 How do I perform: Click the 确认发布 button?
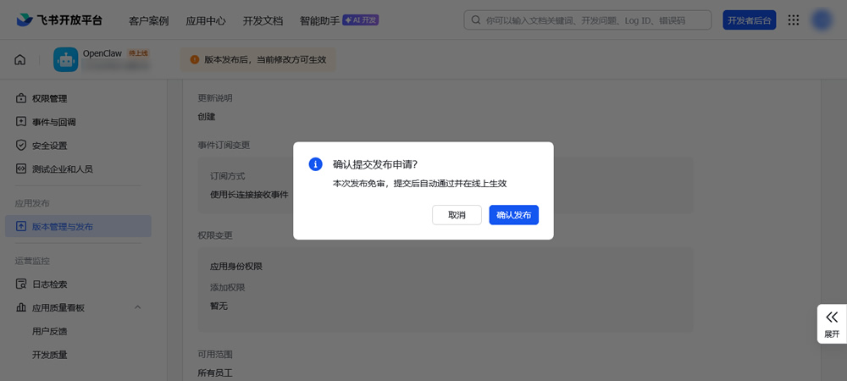tap(513, 215)
